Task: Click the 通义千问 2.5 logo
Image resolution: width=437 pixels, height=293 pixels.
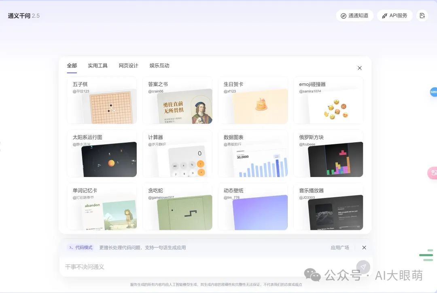Action: (24, 16)
